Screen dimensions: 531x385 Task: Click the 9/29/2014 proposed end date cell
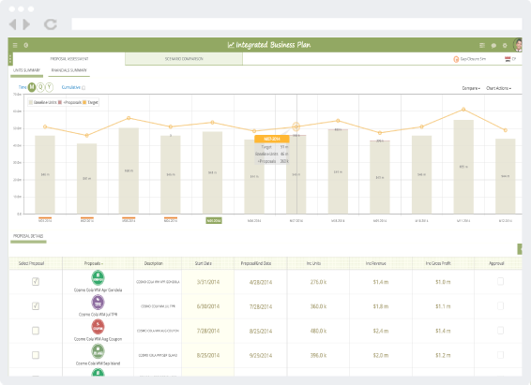click(x=261, y=356)
